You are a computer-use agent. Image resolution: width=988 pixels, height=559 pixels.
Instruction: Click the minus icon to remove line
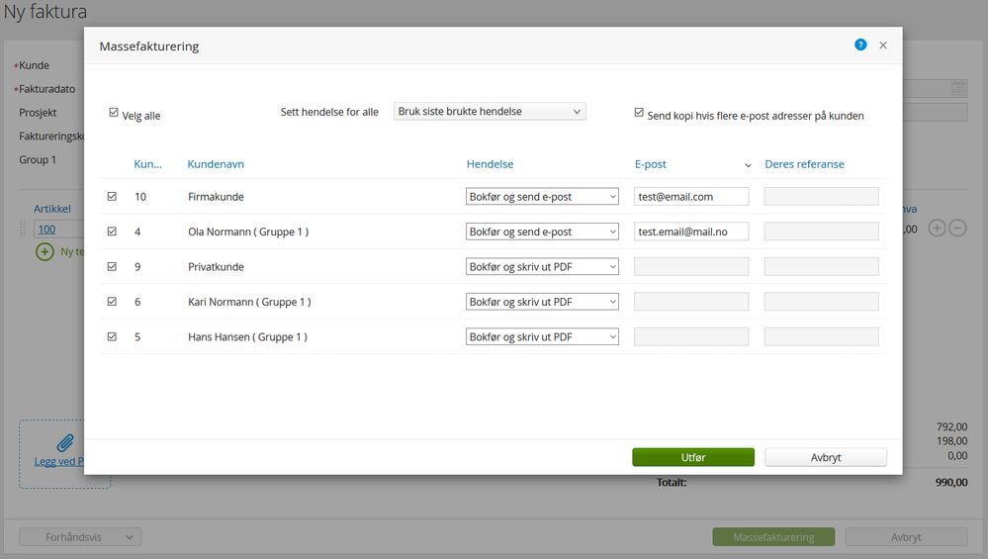point(957,229)
